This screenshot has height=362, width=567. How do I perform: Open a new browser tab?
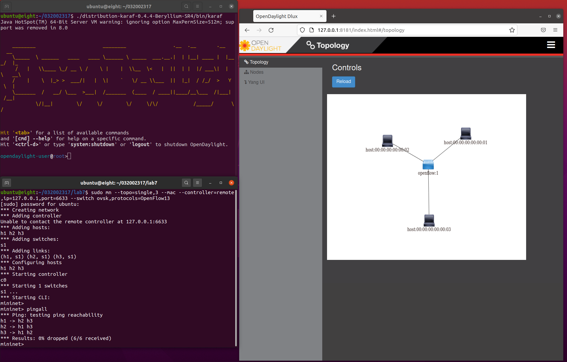point(333,16)
